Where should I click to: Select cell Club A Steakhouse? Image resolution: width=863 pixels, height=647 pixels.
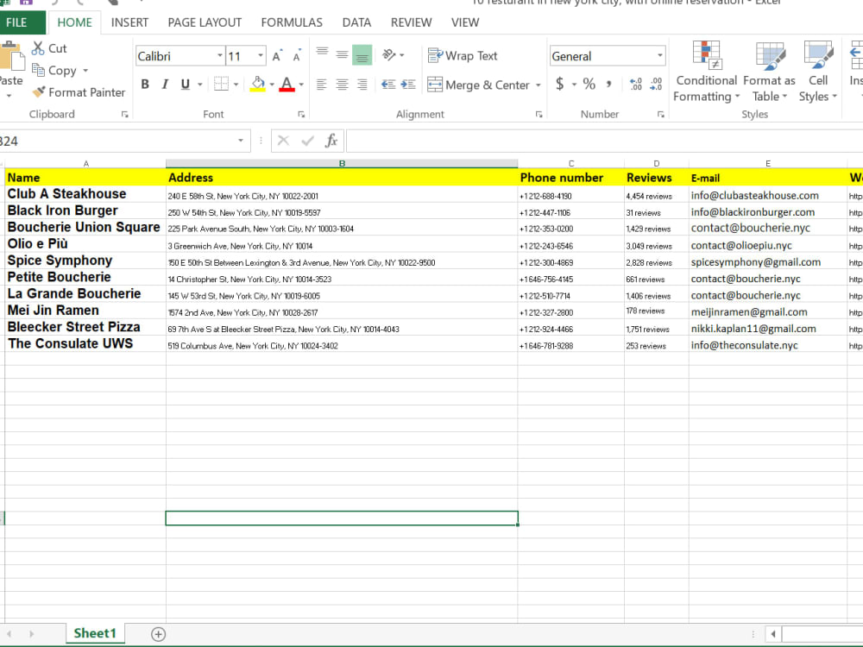tap(85, 194)
